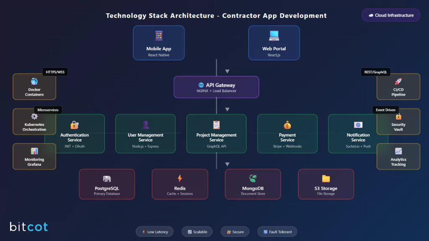Click the CI/CD Pipeline rocket icon
Viewport: 429px width, 241px height.
pos(398,82)
